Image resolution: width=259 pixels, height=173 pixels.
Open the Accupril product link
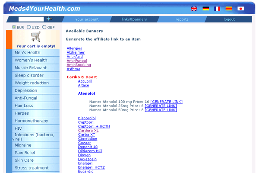(85, 81)
